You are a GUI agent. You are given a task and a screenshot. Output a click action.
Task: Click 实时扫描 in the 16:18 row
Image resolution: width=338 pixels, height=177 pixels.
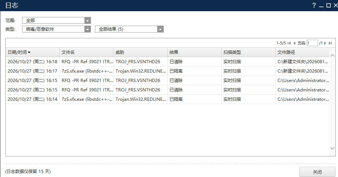tap(232, 62)
